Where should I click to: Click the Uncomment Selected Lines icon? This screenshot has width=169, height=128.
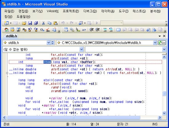(111, 29)
